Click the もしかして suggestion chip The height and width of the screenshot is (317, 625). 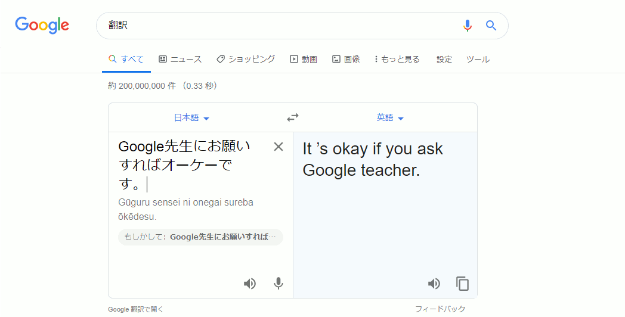[x=200, y=237]
